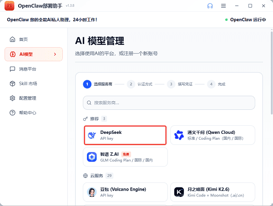Click the 豆包 avatar icon
This screenshot has width=273, height=206.
point(92,192)
